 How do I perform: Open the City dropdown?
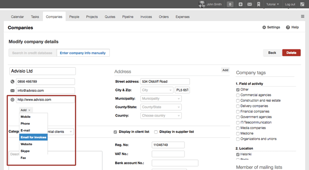157,90
